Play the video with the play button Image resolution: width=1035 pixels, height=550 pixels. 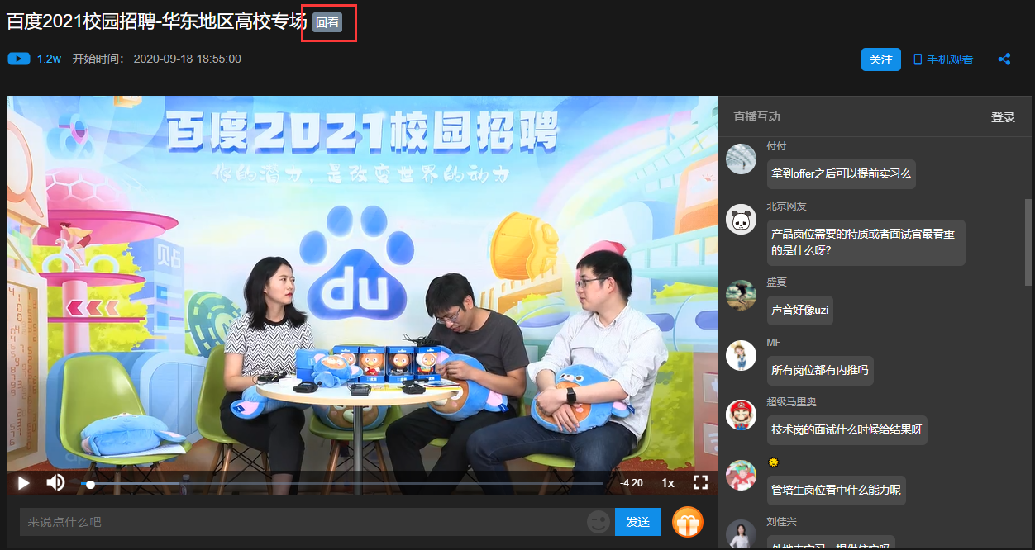click(24, 482)
